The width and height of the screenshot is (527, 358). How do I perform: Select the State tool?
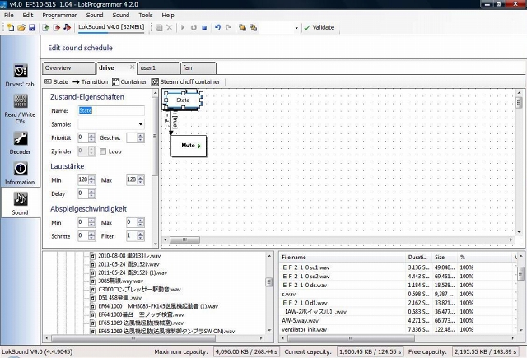(57, 81)
